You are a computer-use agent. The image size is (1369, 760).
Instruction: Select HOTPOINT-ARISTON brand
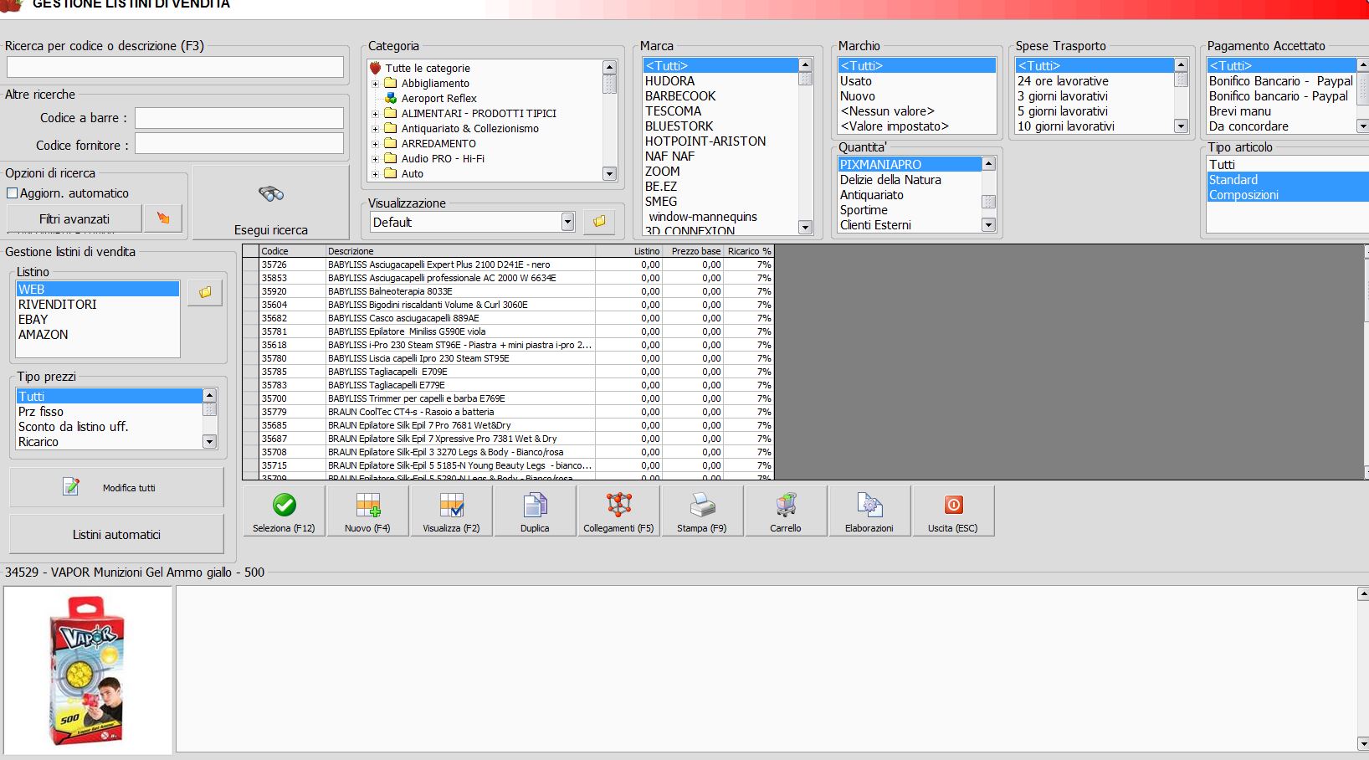(x=720, y=141)
